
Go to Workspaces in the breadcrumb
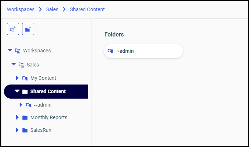(21, 9)
